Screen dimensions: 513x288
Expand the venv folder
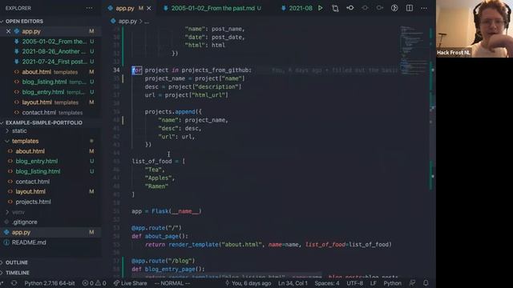point(18,212)
